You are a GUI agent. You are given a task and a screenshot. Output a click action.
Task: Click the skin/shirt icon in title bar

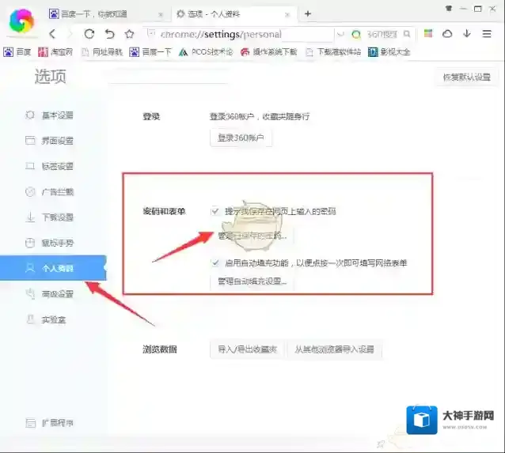[x=448, y=9]
